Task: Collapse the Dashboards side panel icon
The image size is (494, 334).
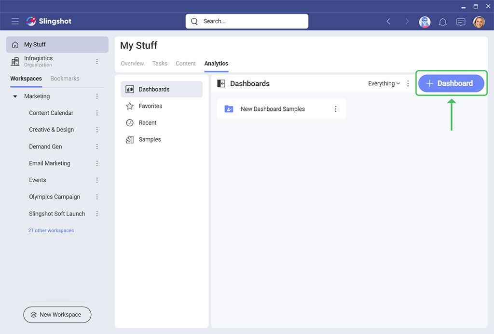Action: [221, 83]
